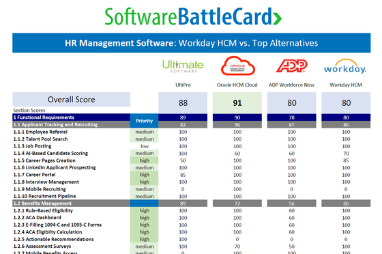The image size is (382, 254).
Task: Click '1.1 Applicant Tracking and Recruiting' row
Action: 72,124
